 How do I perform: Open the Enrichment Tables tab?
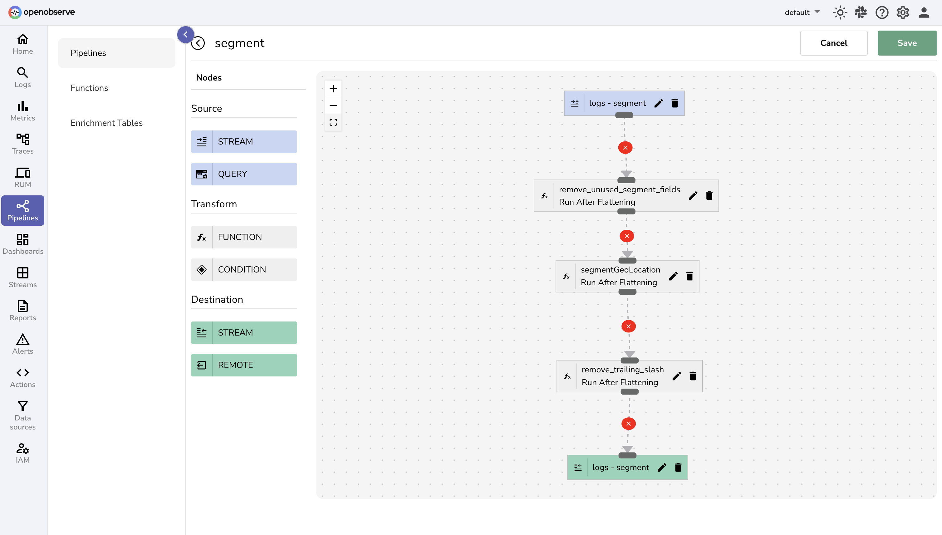tap(106, 123)
